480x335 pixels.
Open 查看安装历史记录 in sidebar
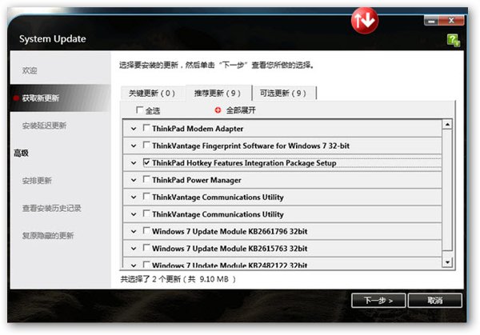tap(52, 208)
